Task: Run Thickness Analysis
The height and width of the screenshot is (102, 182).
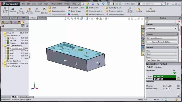Action: pyautogui.click(x=114, y=11)
